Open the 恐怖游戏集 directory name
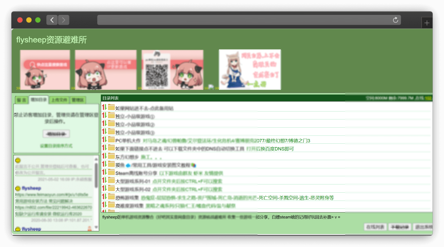This screenshot has height=247, width=444. coord(127,198)
